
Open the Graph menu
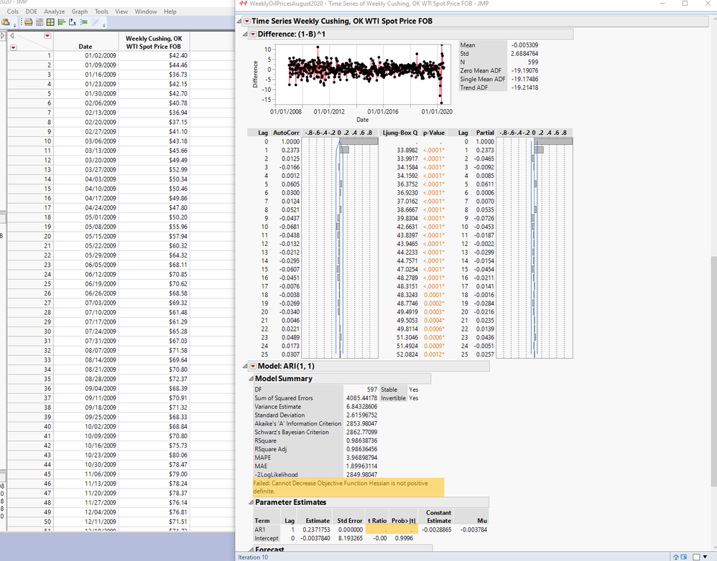79,11
